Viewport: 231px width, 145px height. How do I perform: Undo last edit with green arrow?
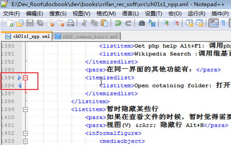coord(118,23)
